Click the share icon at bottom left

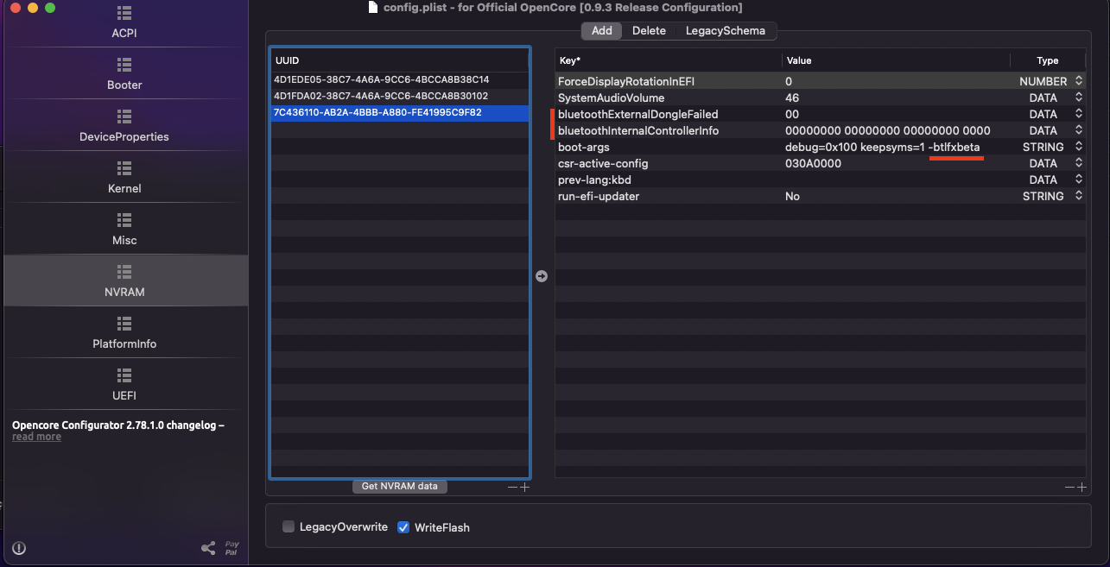[x=208, y=548]
